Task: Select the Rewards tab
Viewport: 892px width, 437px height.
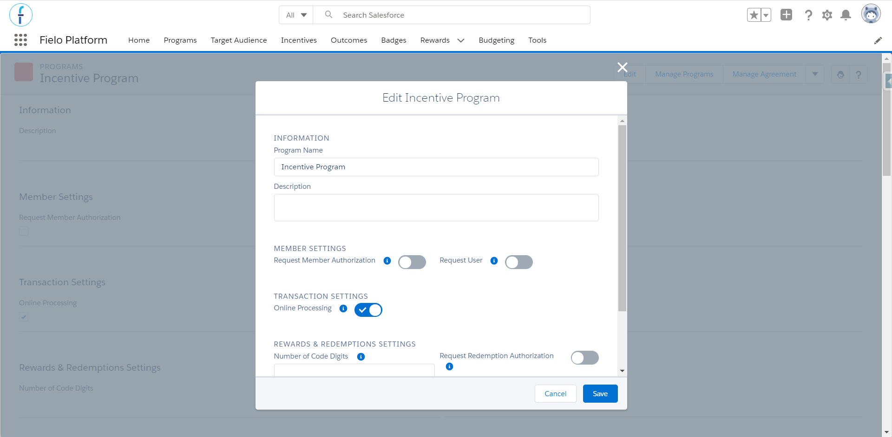Action: tap(435, 40)
